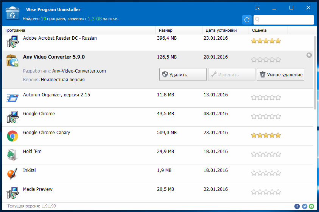Rate Google Chrome Canary with stars

tap(266, 135)
